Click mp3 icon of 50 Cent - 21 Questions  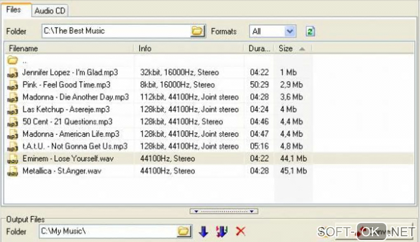coord(13,122)
